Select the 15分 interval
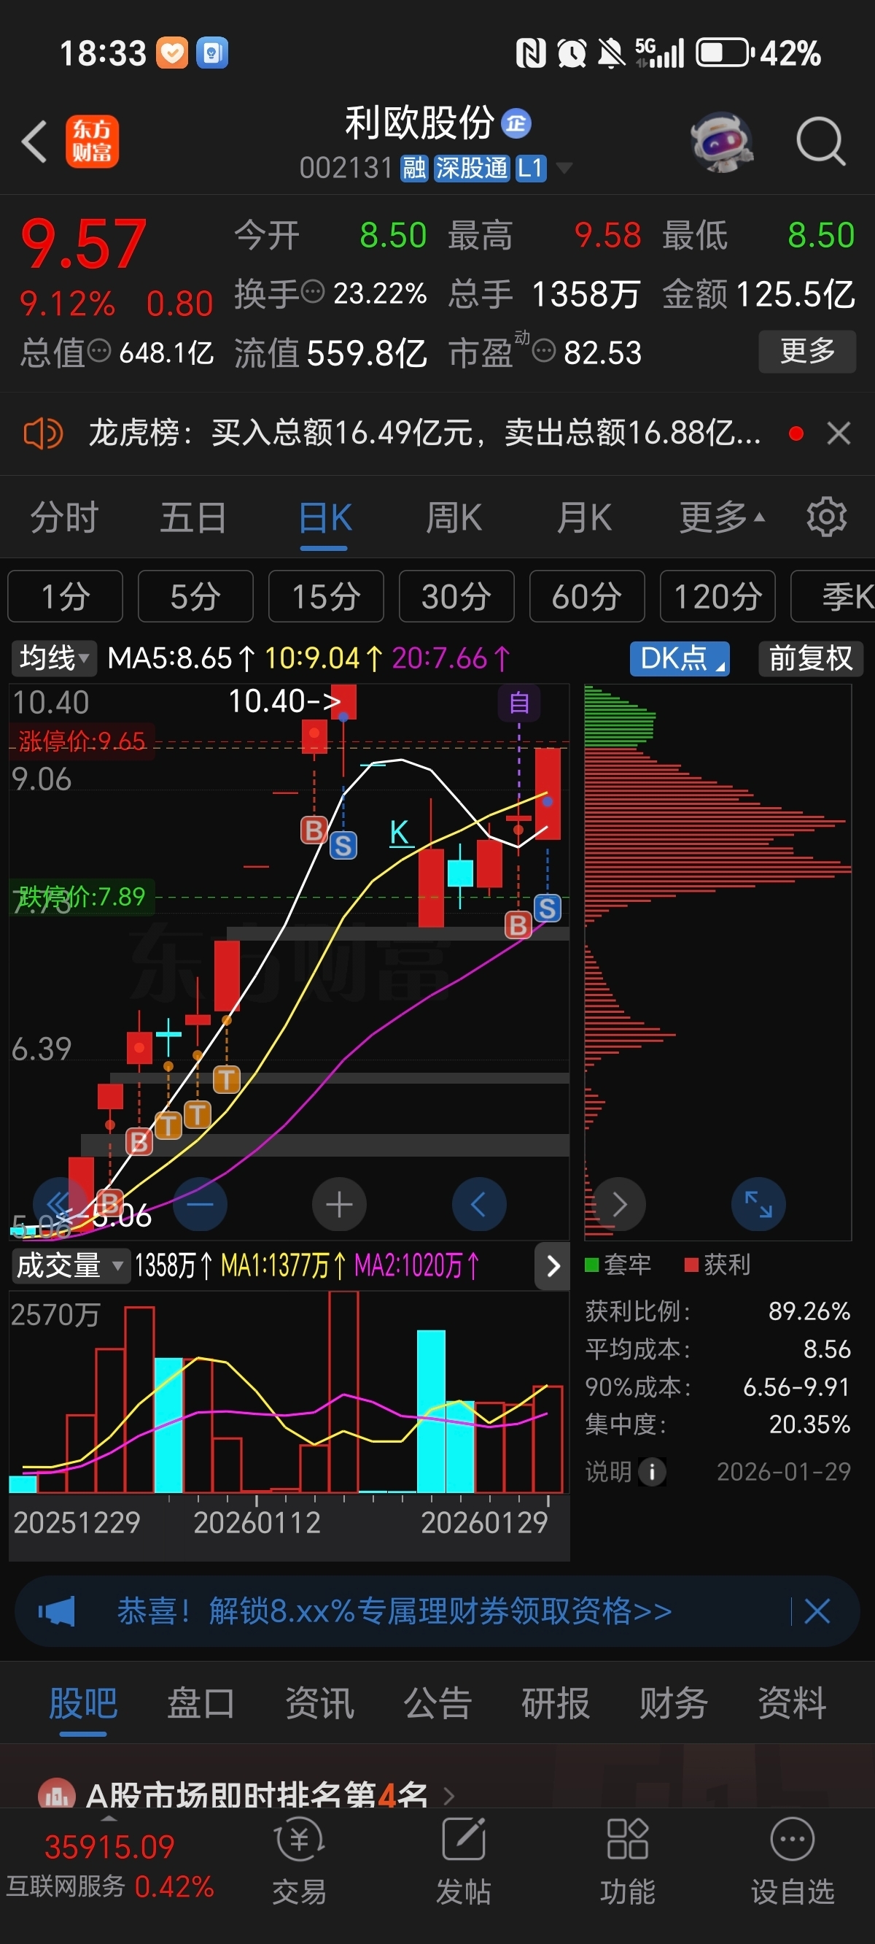 pyautogui.click(x=326, y=596)
